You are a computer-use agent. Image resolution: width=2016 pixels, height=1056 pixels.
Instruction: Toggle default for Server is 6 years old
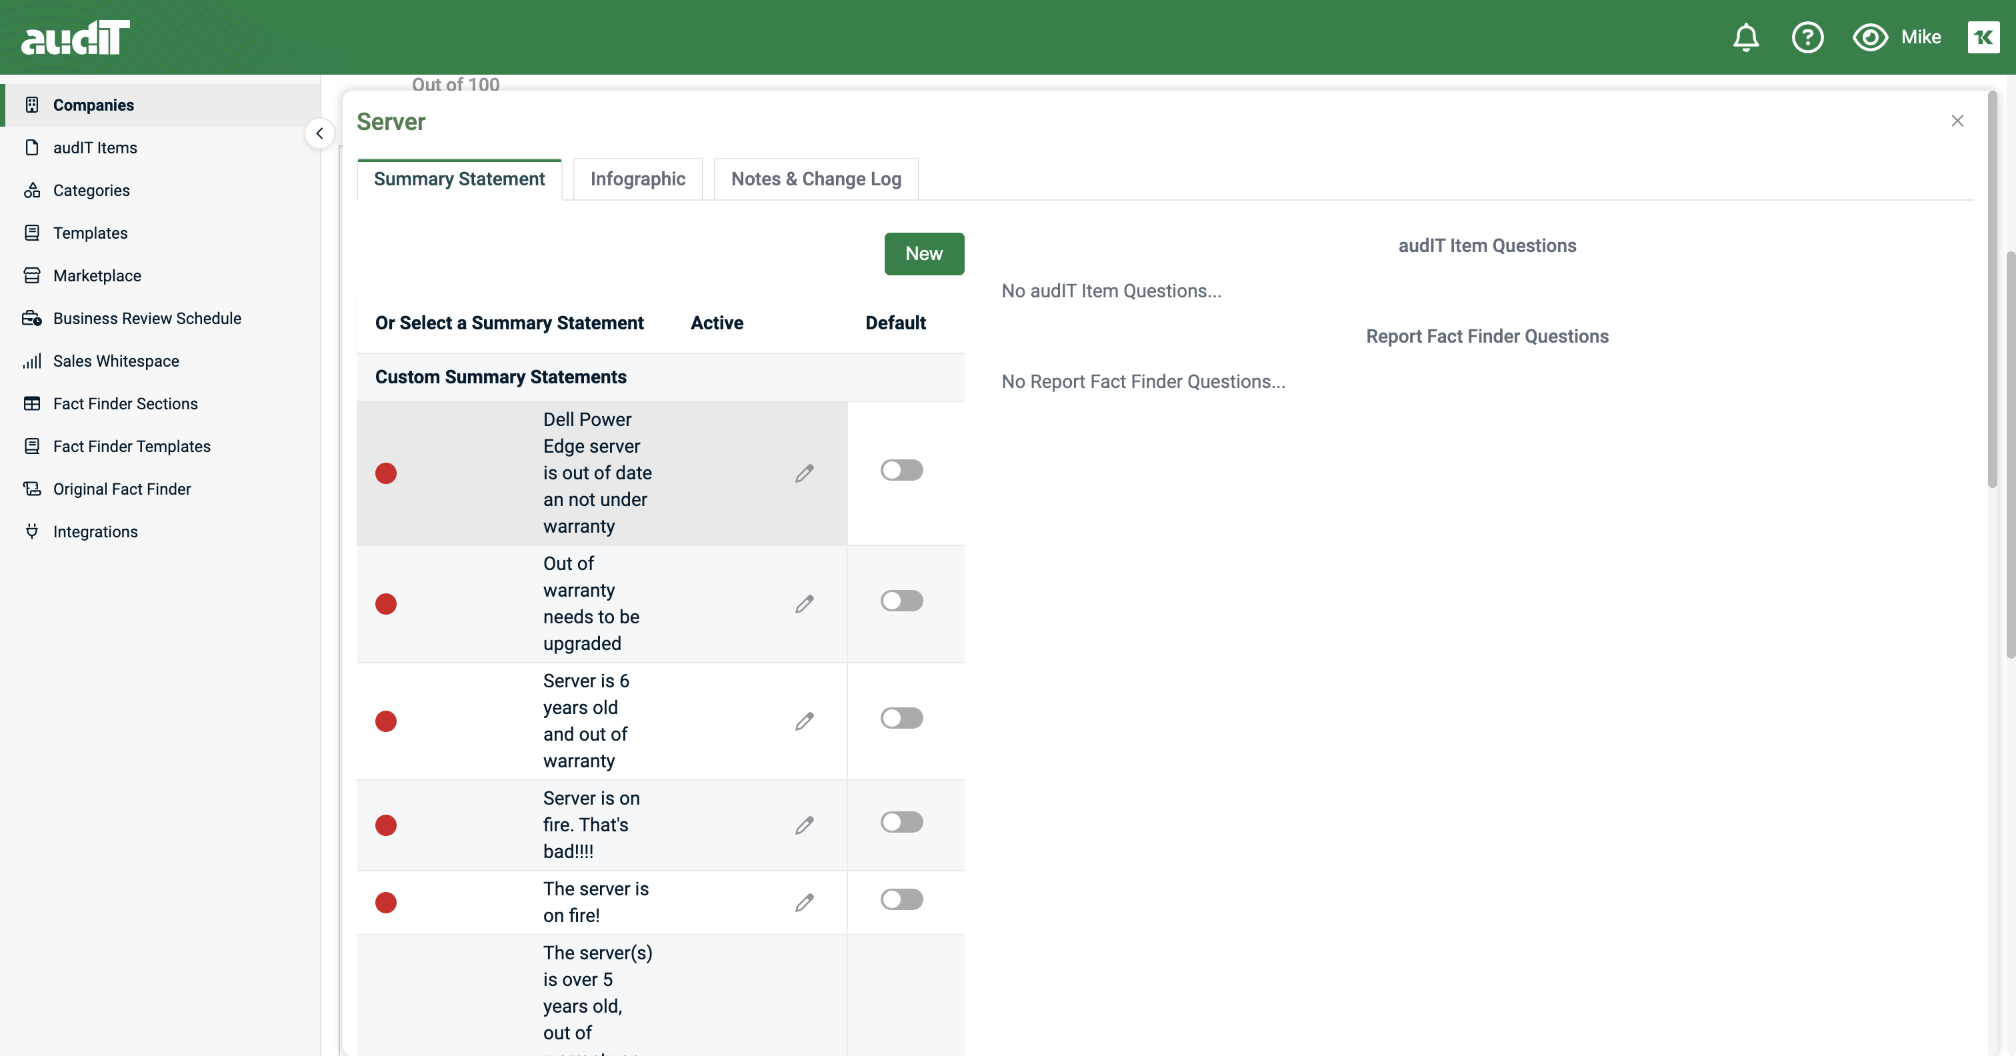click(901, 718)
